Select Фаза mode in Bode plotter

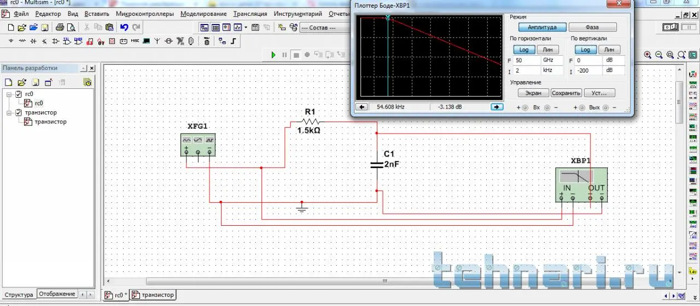click(592, 27)
